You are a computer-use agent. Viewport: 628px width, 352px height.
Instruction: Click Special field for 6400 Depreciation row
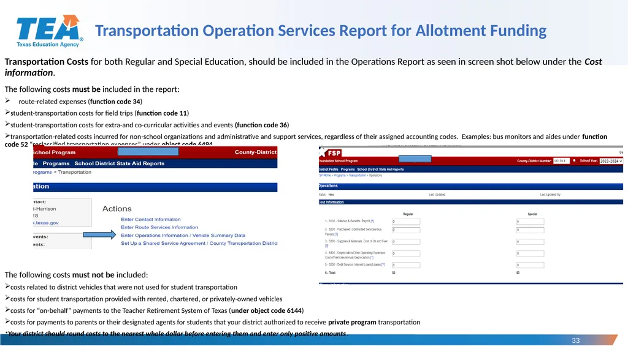(x=530, y=253)
